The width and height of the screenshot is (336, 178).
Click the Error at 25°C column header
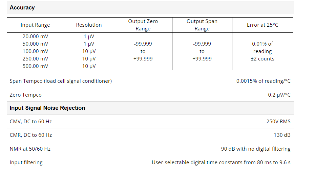tap(262, 25)
